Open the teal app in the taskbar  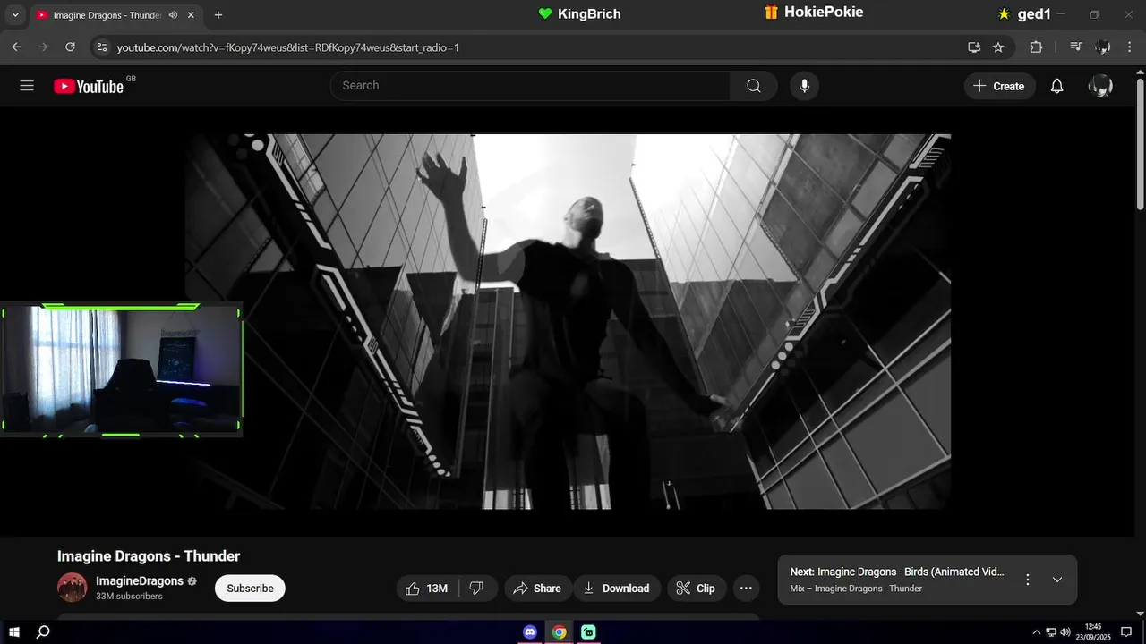pyautogui.click(x=588, y=631)
